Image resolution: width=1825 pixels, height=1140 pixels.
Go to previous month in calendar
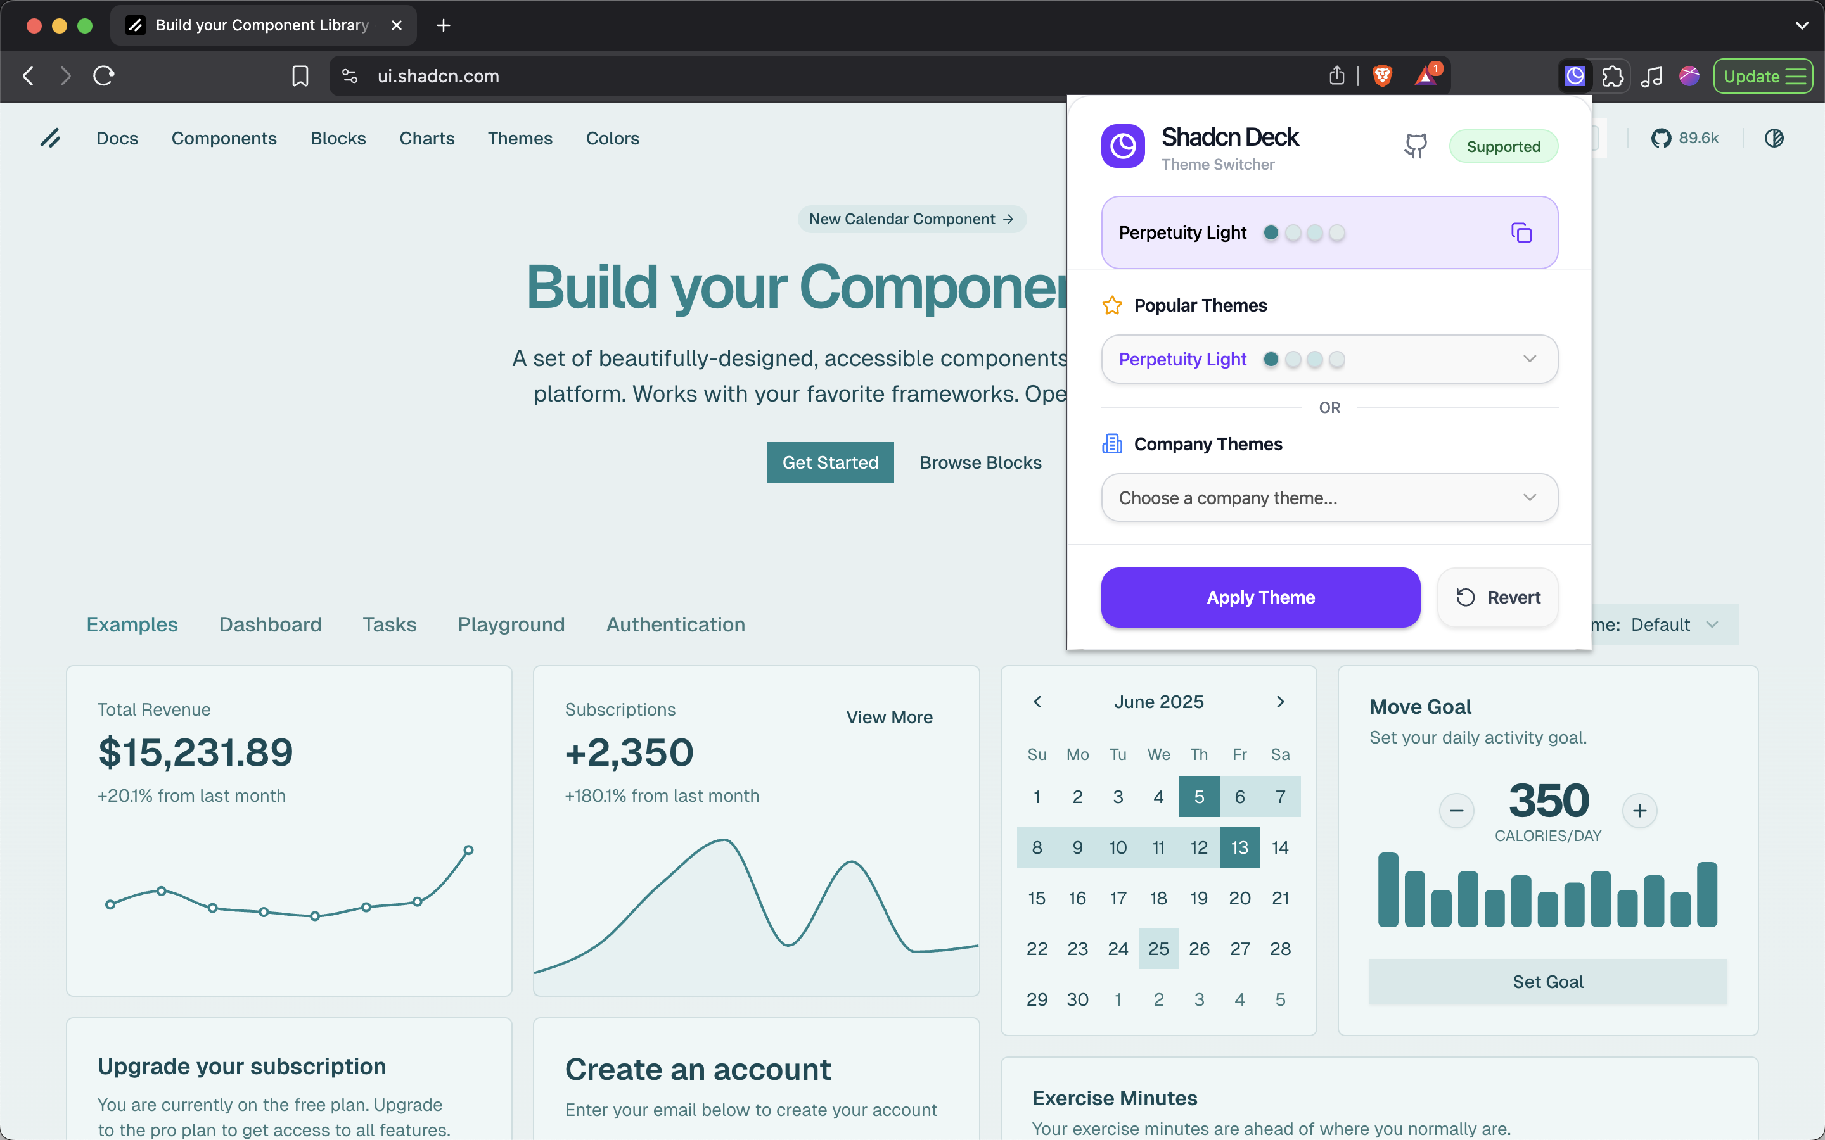(1037, 702)
